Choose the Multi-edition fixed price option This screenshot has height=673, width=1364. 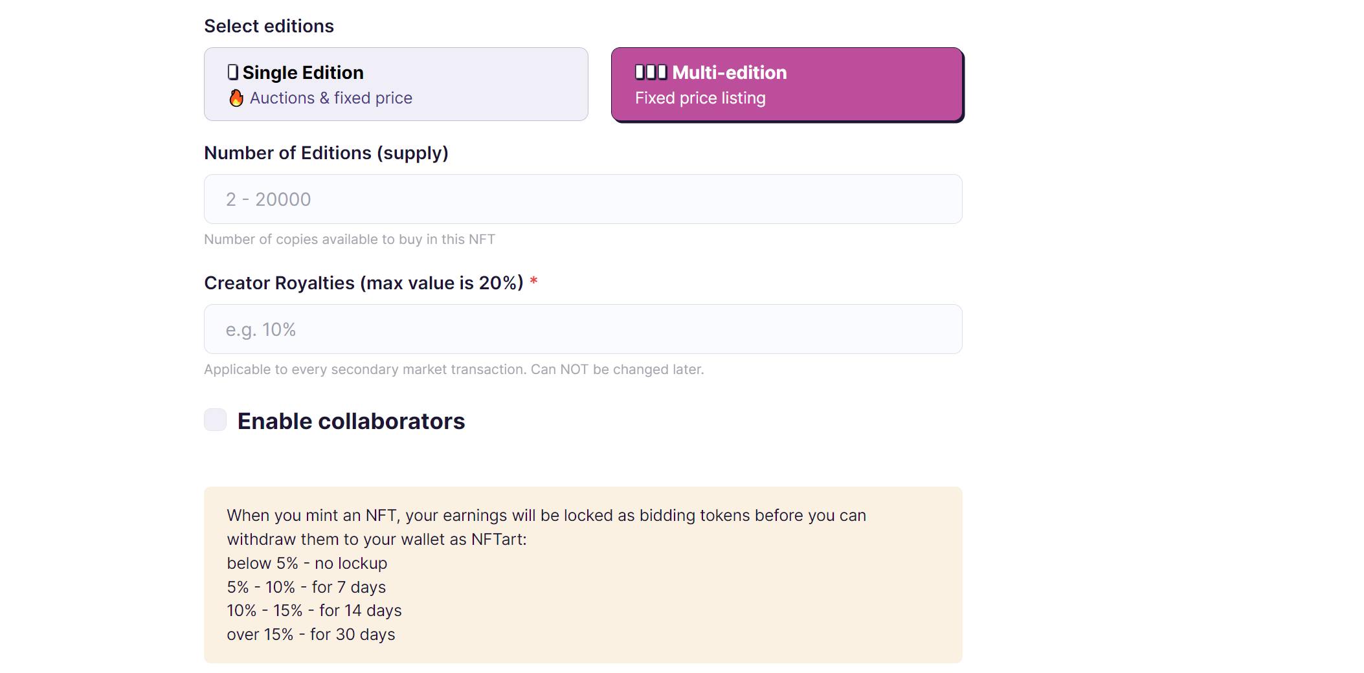tap(787, 84)
